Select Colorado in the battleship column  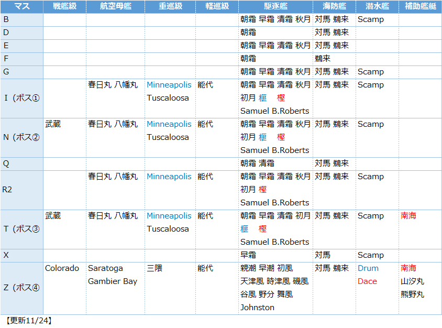point(62,268)
